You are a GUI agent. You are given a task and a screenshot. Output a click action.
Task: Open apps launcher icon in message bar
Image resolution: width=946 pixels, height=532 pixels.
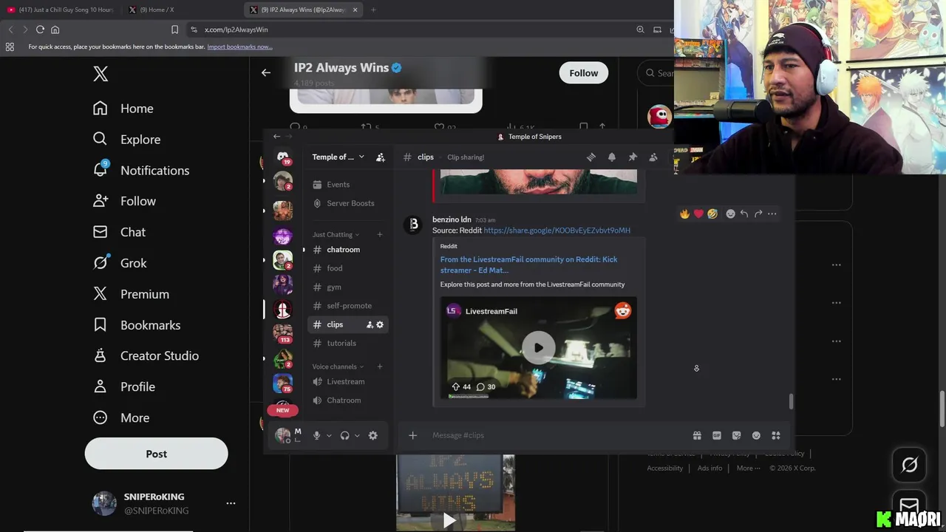click(x=776, y=435)
